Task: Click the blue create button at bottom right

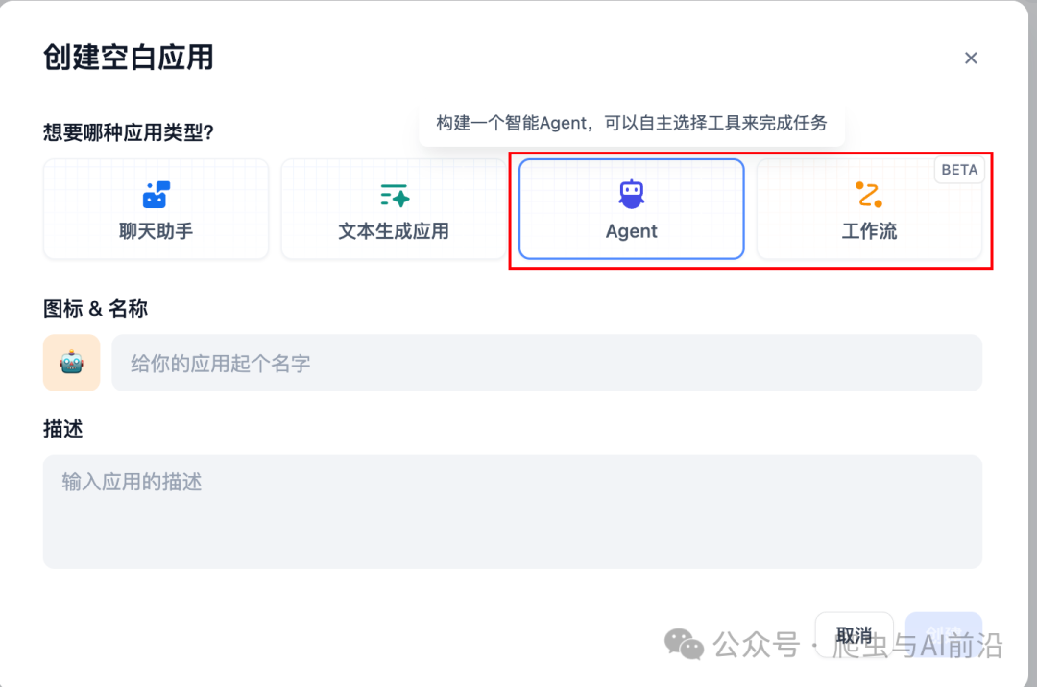Action: point(944,633)
